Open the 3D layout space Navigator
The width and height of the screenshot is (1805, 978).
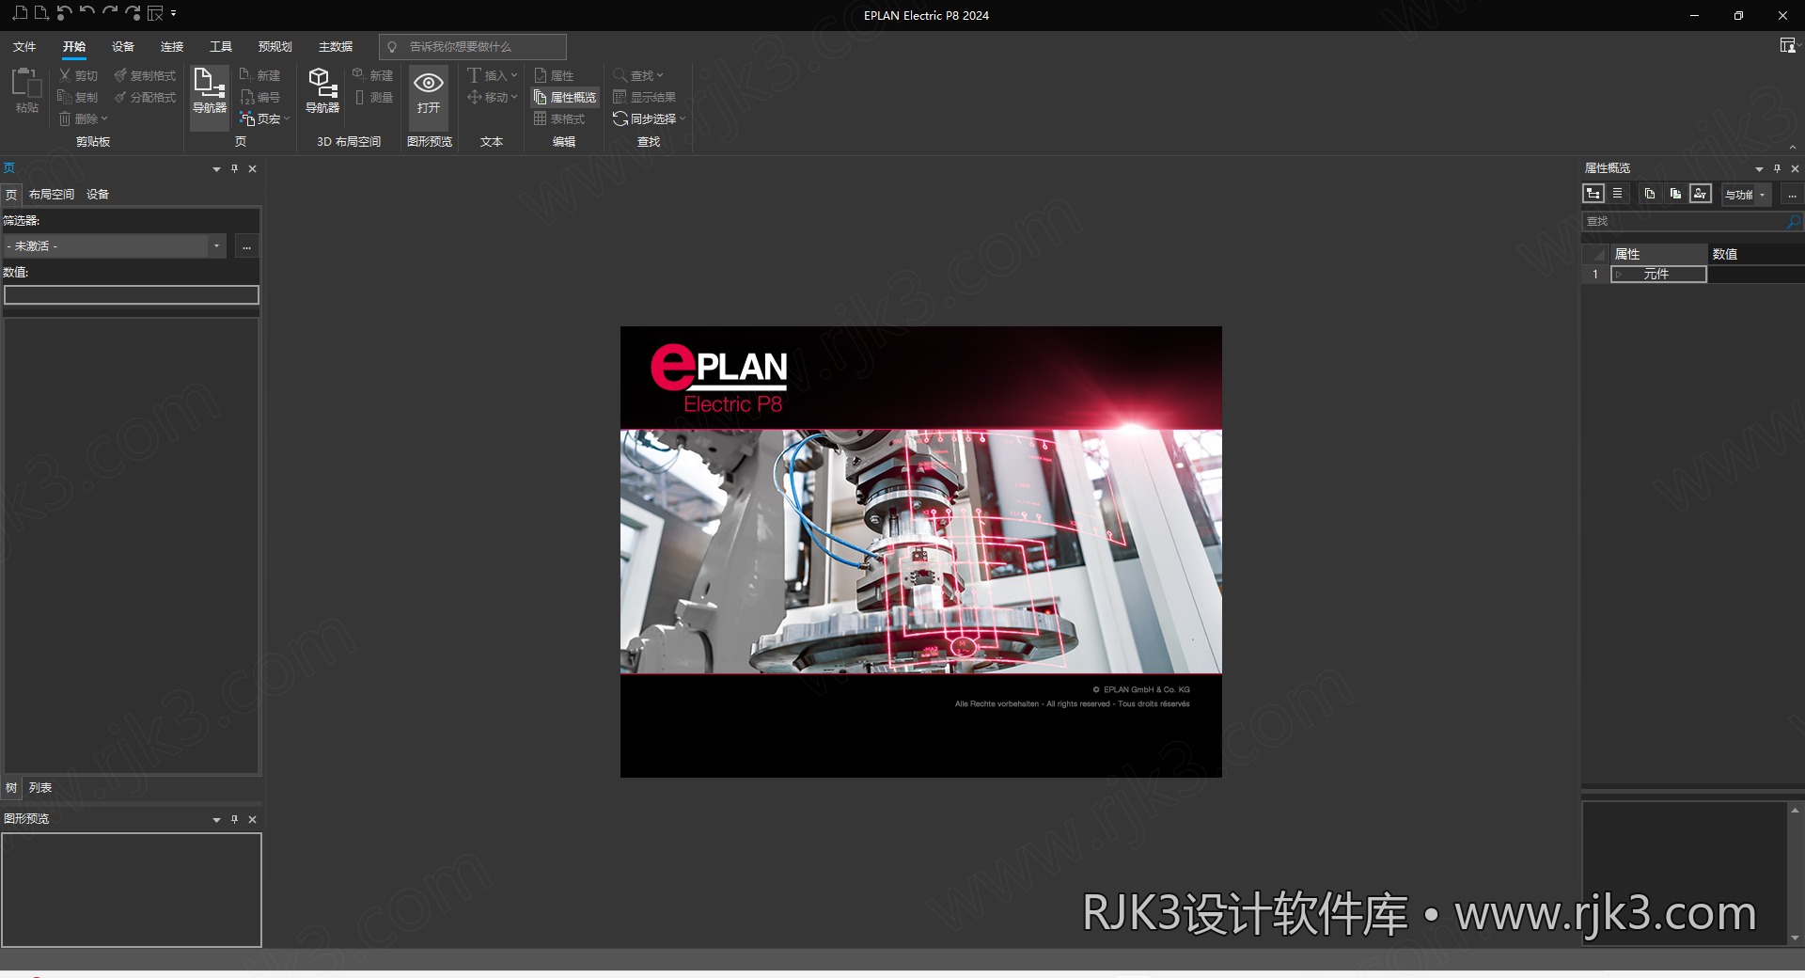click(x=322, y=90)
